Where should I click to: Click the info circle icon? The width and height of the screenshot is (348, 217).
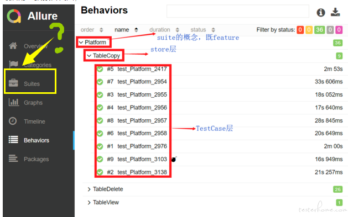[321, 12]
